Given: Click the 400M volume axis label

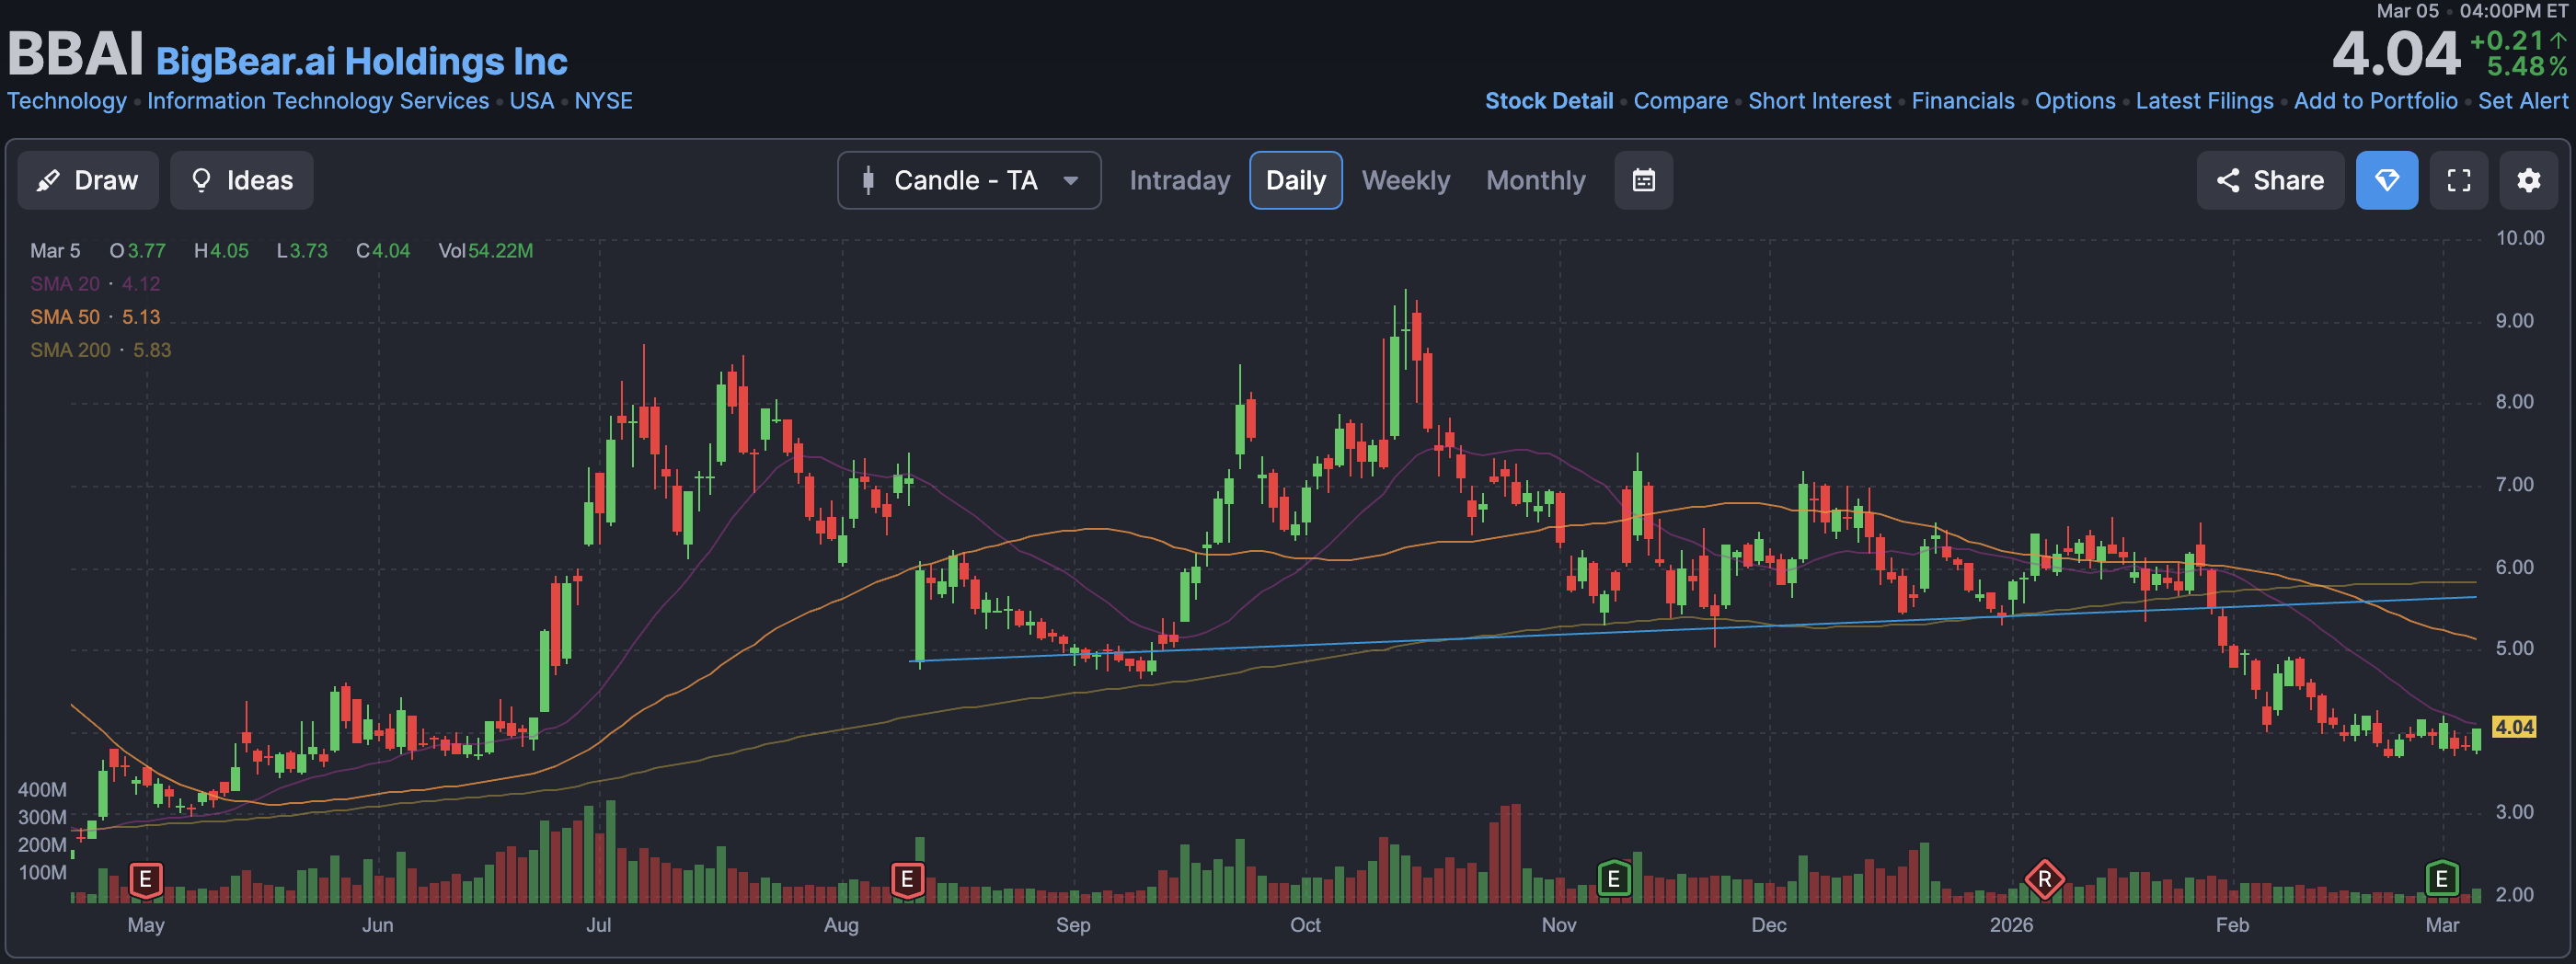Looking at the screenshot, I should [x=42, y=790].
